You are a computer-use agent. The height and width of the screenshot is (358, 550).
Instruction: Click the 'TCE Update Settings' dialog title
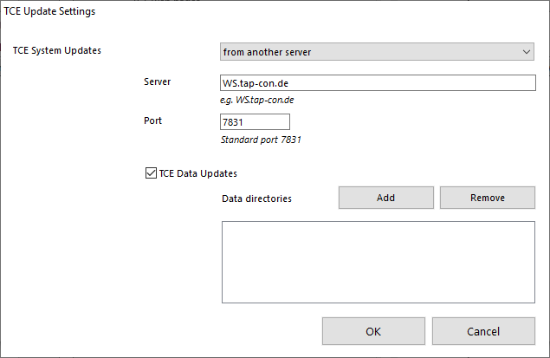pyautogui.click(x=50, y=12)
